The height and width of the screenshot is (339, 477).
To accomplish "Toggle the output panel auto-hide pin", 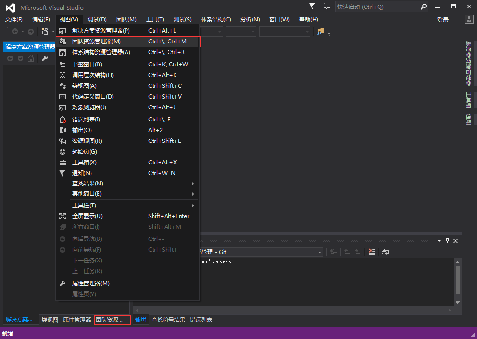I will [447, 240].
